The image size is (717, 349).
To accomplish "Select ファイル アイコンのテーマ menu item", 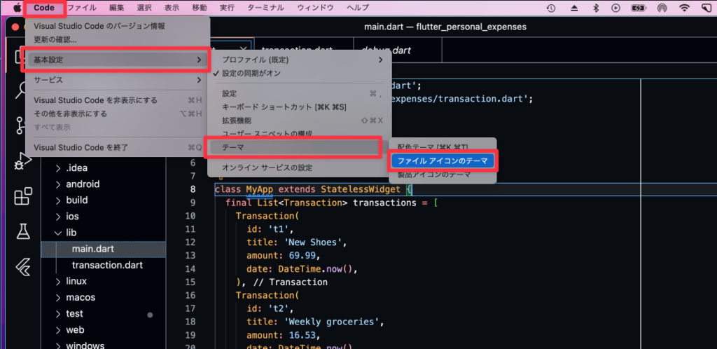I will tap(443, 161).
